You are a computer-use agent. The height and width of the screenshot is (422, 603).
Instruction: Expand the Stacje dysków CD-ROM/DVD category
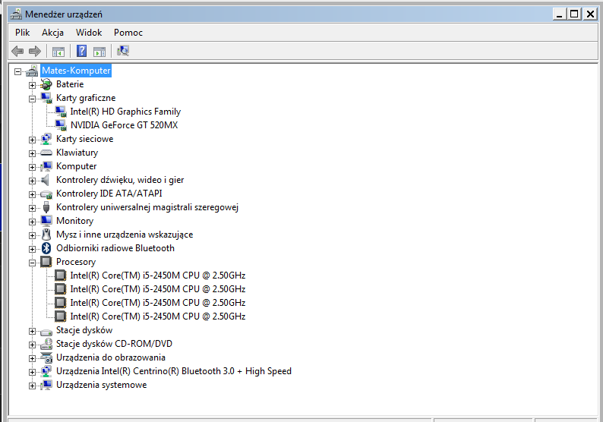click(x=32, y=345)
